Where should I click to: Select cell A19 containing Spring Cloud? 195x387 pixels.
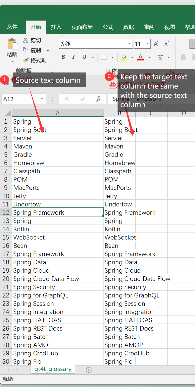tap(58, 270)
